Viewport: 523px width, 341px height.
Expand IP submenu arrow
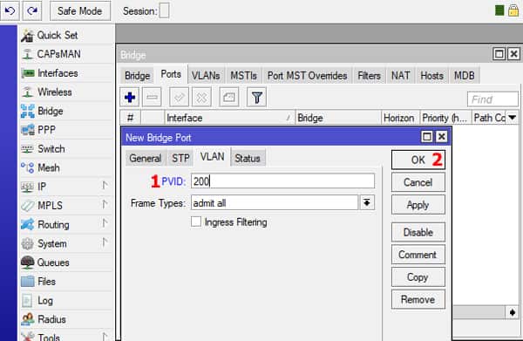click(x=105, y=185)
